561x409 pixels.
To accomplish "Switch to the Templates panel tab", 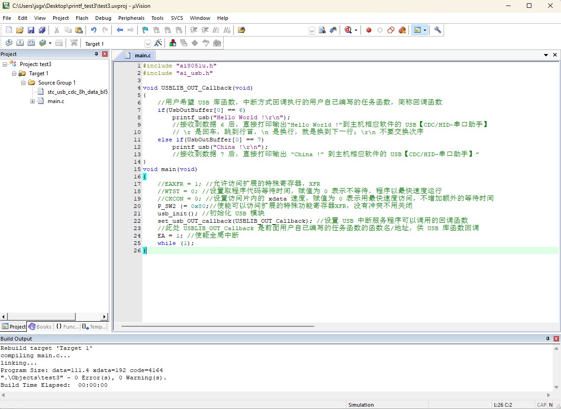I will [94, 326].
